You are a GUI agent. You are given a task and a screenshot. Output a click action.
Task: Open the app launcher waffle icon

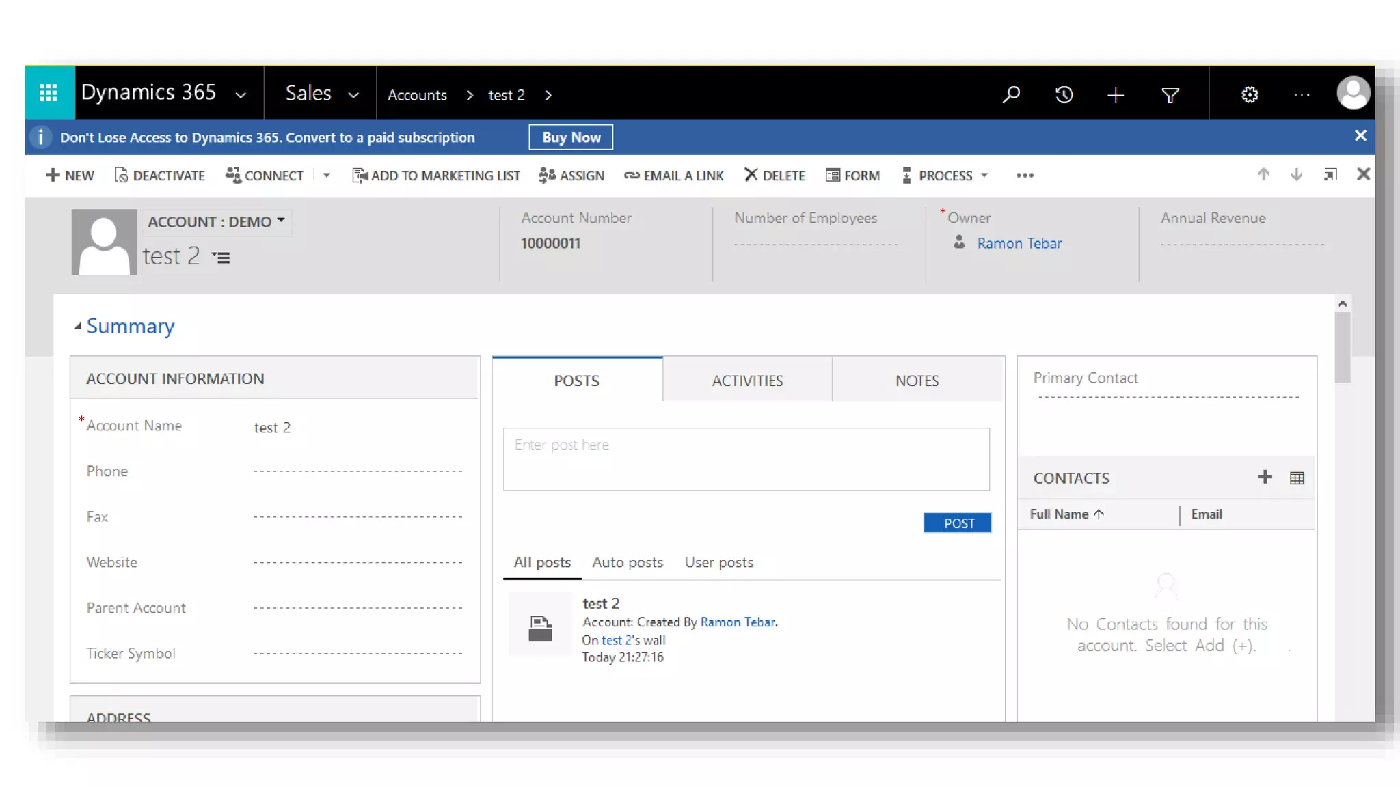[x=49, y=93]
